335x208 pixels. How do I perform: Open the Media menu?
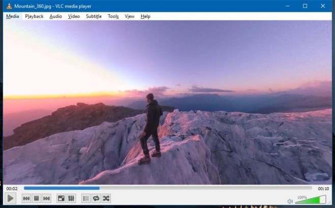pos(13,16)
